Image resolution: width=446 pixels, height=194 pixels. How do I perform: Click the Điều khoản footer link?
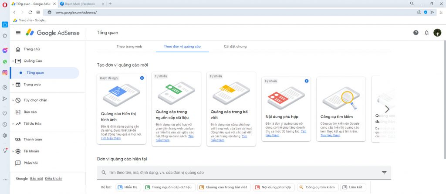coord(54,179)
